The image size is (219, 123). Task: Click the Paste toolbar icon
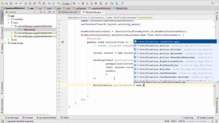[34, 3]
